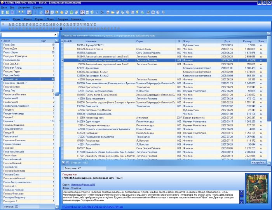Click the book description scrollbar
The height and width of the screenshot is (210, 272).
pyautogui.click(x=242, y=196)
